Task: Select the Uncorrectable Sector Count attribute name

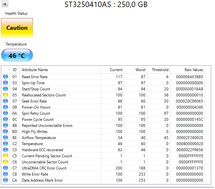Action: point(45,162)
